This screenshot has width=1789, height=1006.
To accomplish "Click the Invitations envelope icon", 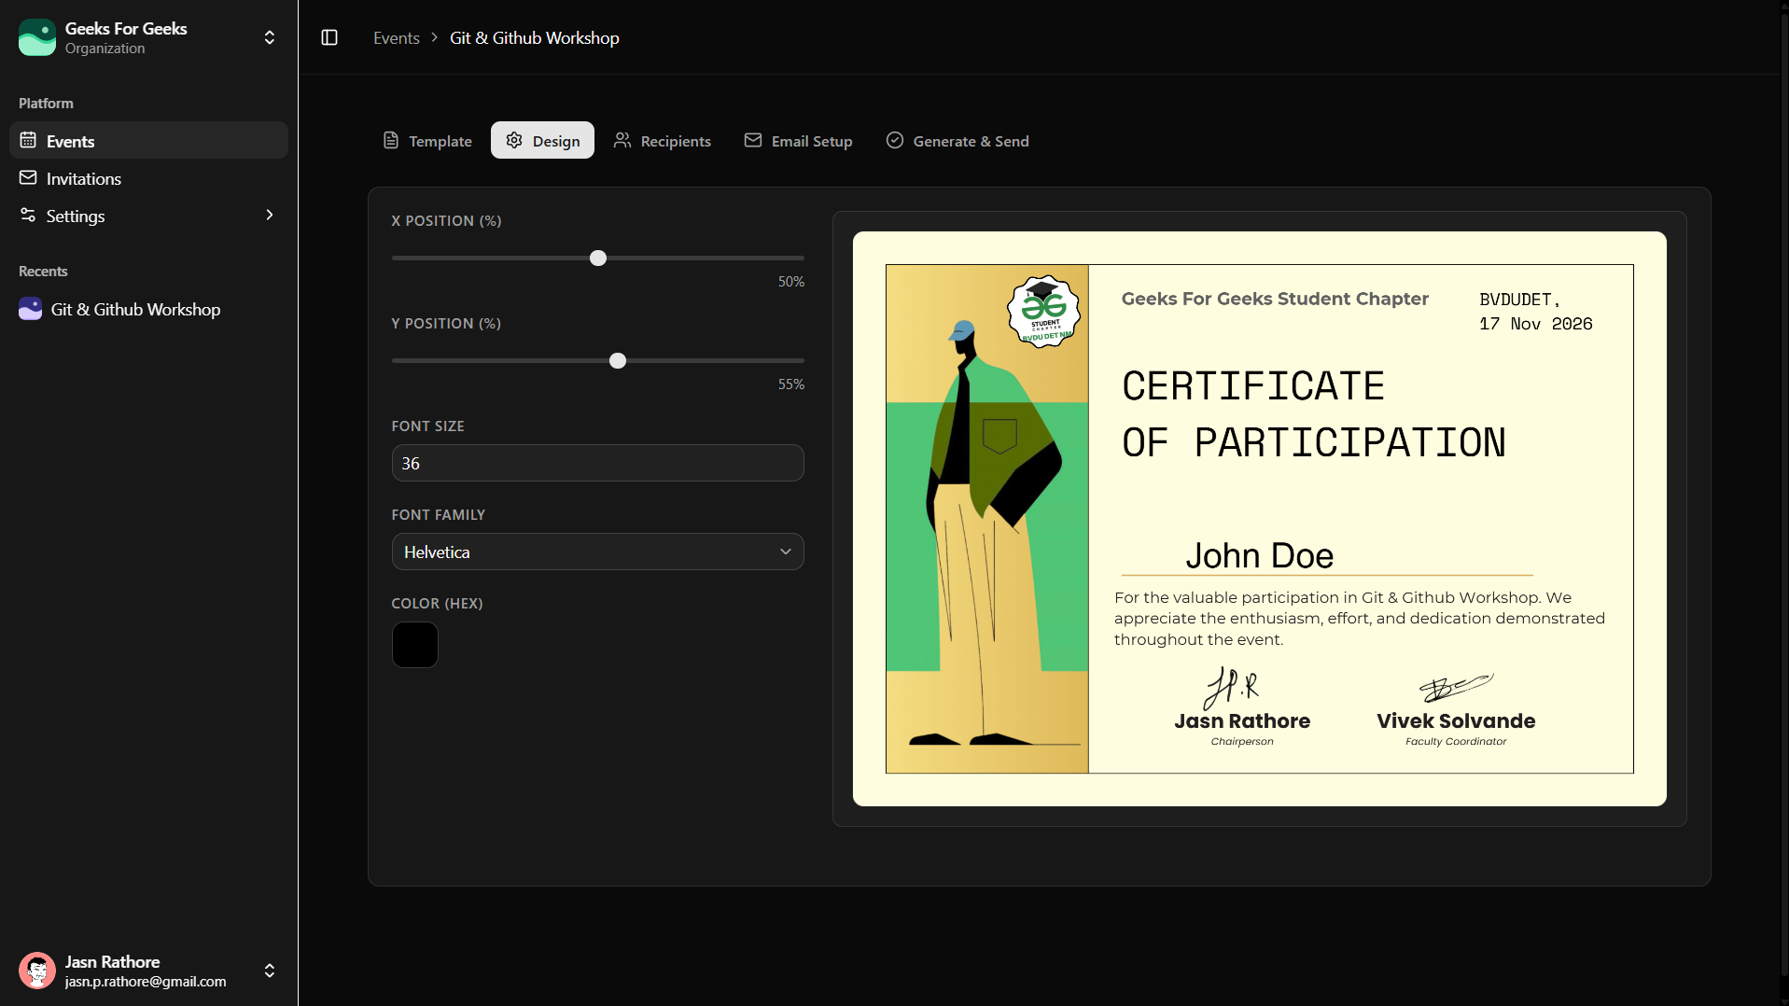I will click(28, 177).
